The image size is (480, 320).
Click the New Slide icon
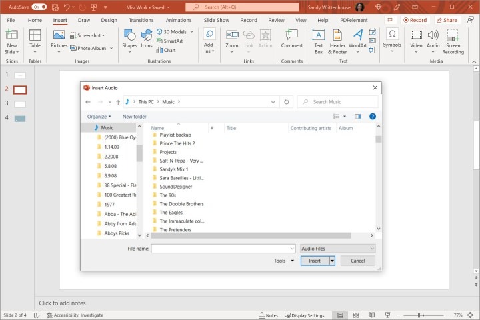11,35
